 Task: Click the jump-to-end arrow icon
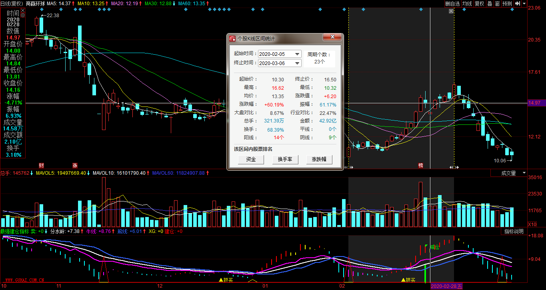(517, 4)
